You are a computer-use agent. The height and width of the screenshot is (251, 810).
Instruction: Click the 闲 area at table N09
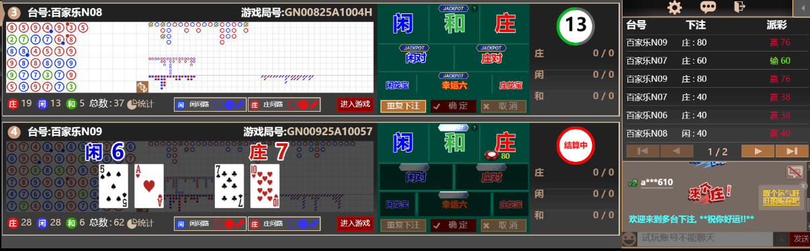(x=403, y=142)
